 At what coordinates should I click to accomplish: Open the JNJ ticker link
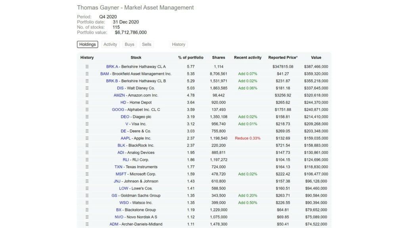tap(117, 181)
